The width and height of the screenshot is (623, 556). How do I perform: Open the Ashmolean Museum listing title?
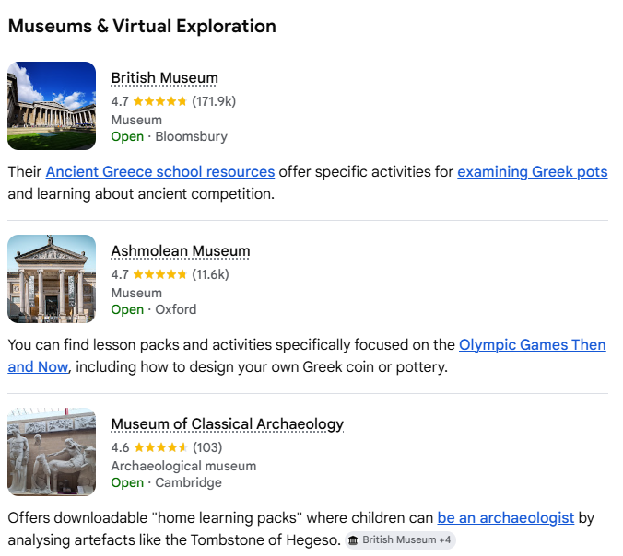pyautogui.click(x=180, y=251)
